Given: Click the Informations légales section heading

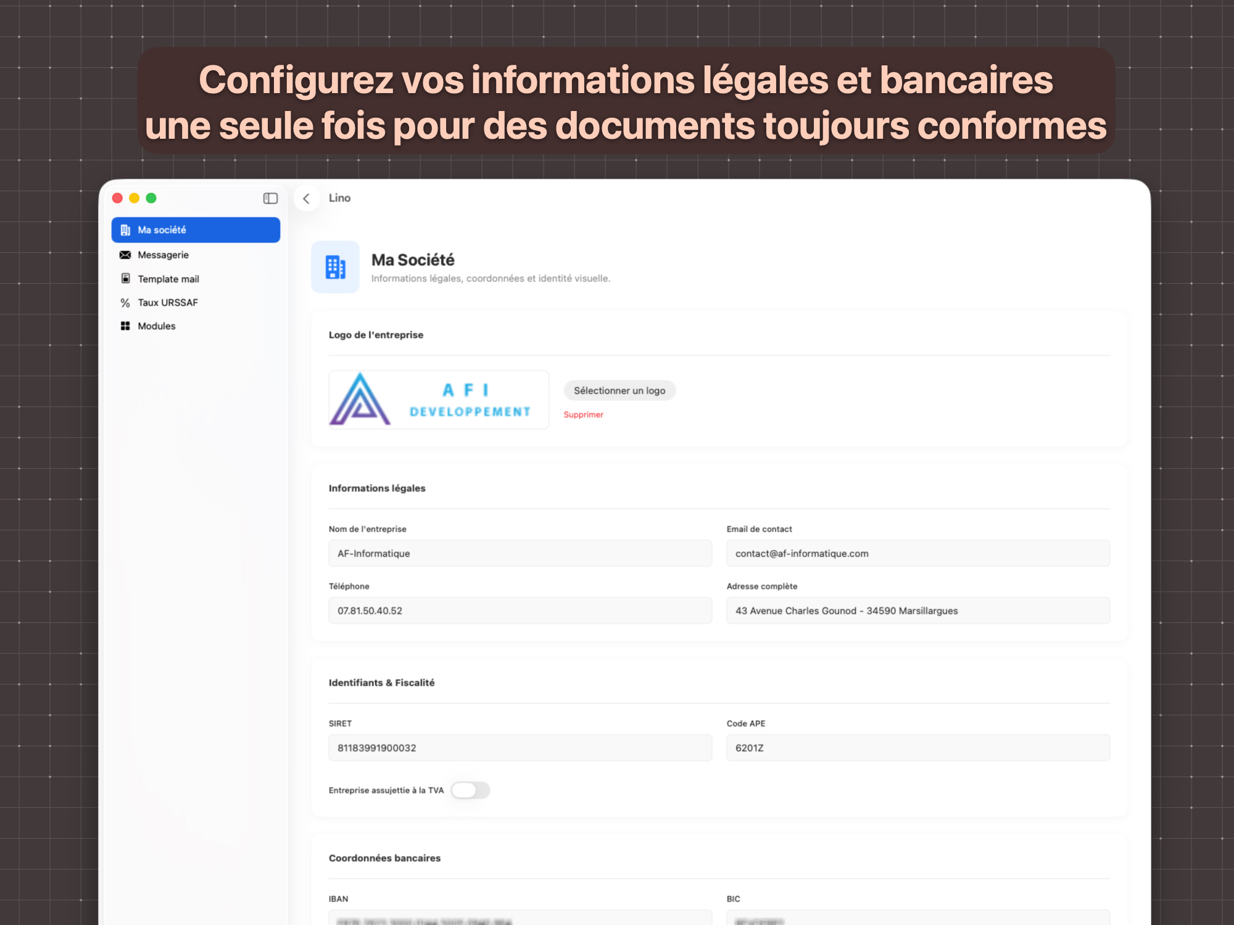Looking at the screenshot, I should click(x=377, y=488).
